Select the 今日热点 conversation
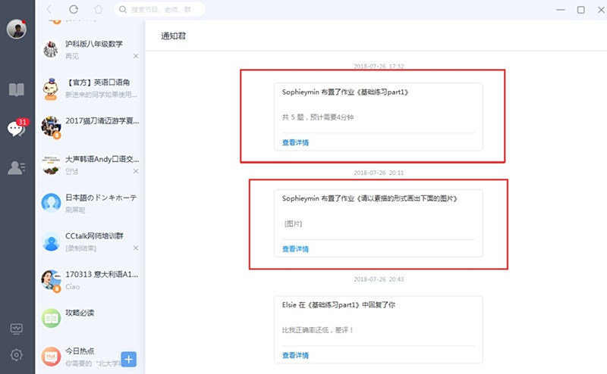The height and width of the screenshot is (374, 607). pos(90,357)
